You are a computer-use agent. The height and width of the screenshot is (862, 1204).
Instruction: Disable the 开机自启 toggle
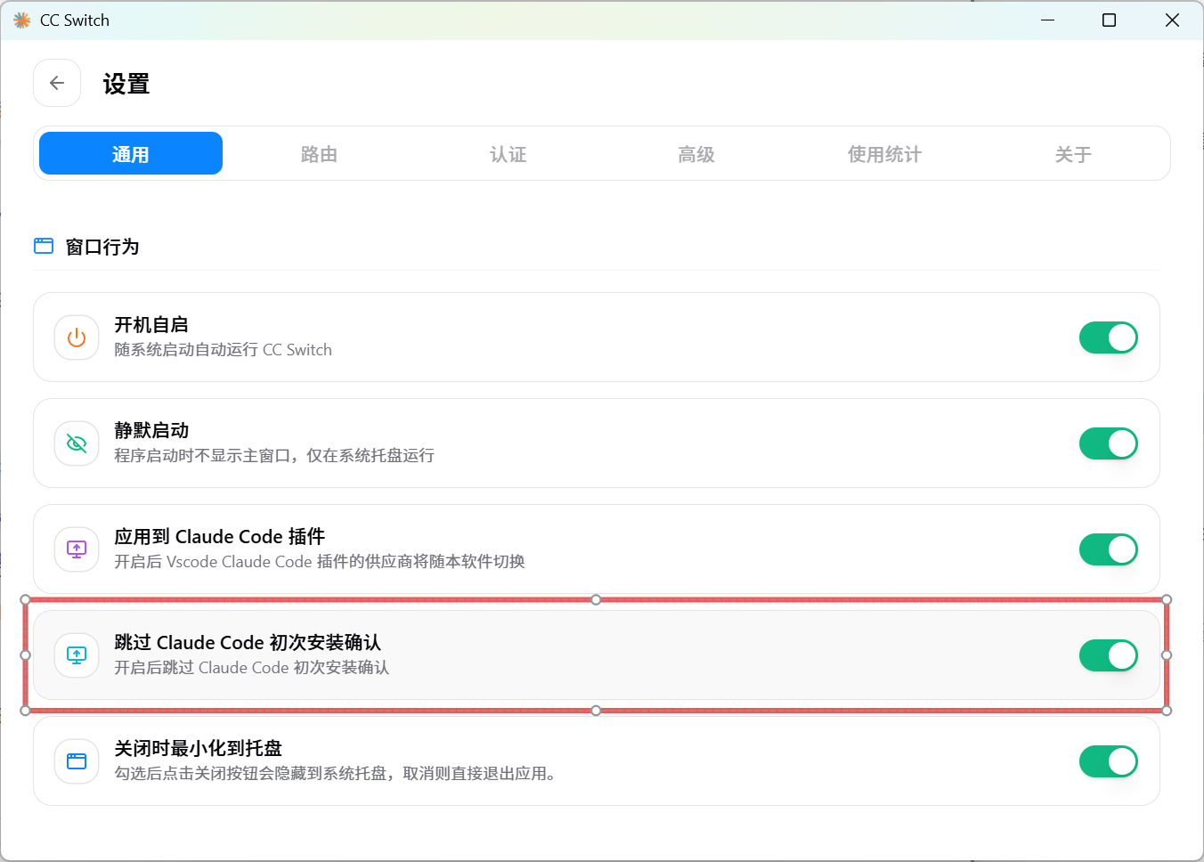pyautogui.click(x=1109, y=337)
